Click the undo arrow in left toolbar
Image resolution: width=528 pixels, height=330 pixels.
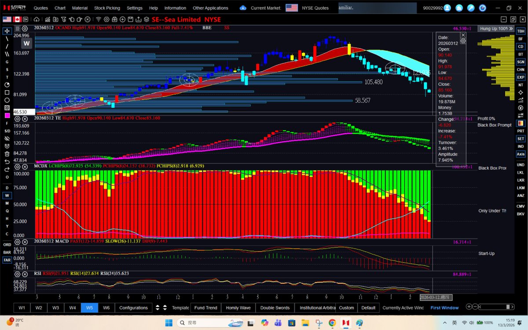[7, 161]
